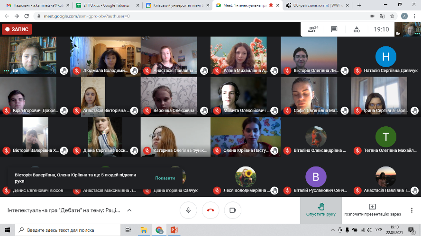Click the Windows search box Введите здесь текст

click(67, 230)
